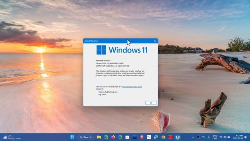
Task: Click OK in the About Windows dialog
Action: pyautogui.click(x=151, y=103)
